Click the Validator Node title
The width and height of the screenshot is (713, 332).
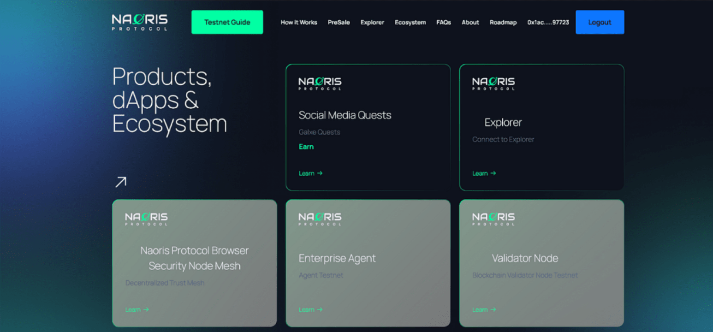(x=525, y=258)
